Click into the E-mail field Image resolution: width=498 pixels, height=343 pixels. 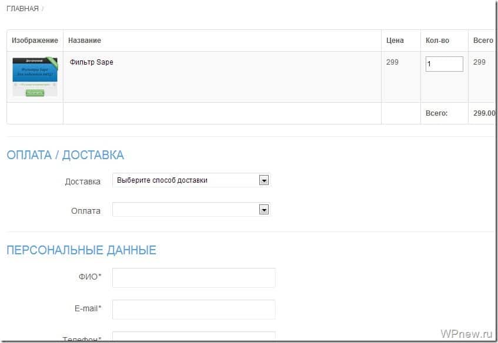coord(194,310)
